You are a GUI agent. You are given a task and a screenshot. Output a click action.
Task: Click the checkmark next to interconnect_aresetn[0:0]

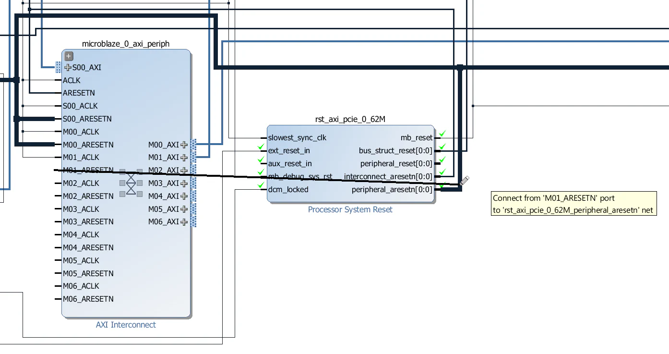point(442,172)
